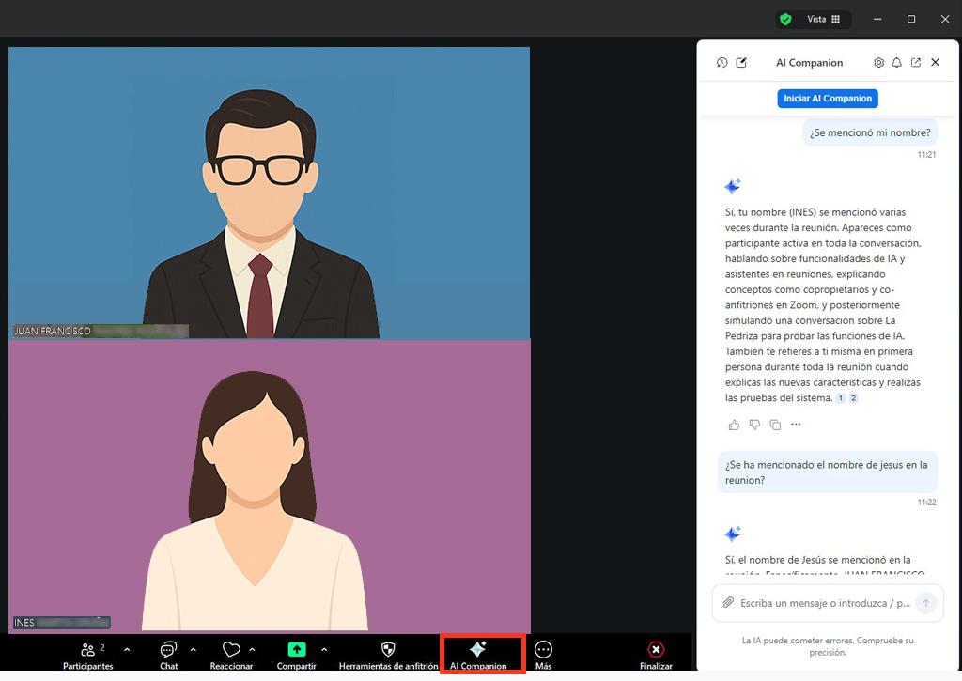This screenshot has height=681, width=962.
Task: Minimize the Zoom meeting window
Action: (877, 19)
